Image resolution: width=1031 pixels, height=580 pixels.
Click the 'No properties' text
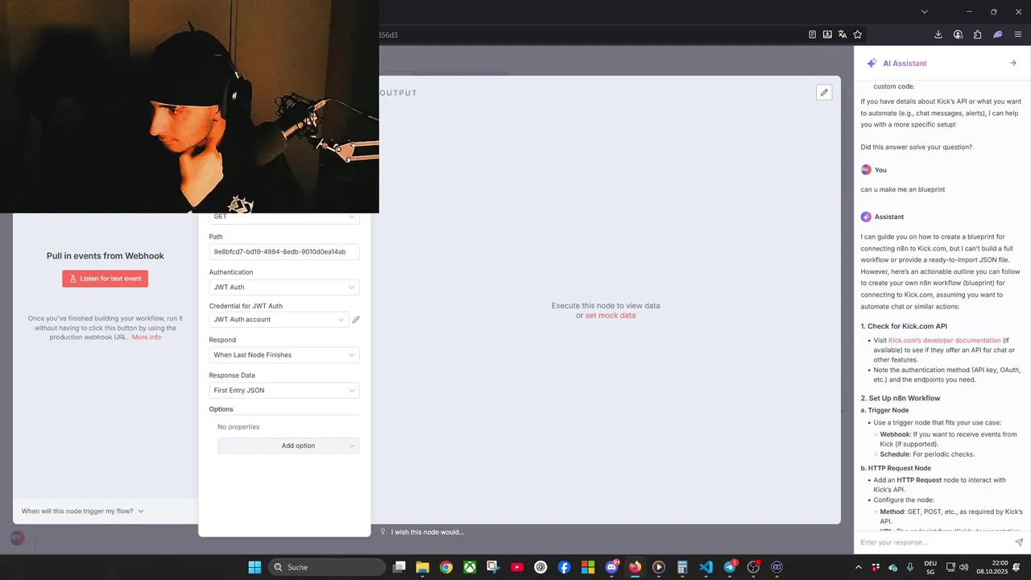pyautogui.click(x=238, y=427)
